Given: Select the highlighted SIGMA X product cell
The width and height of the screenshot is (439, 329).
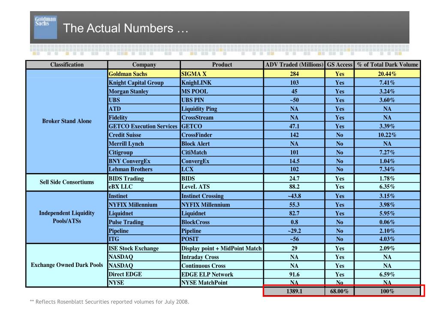Looking at the screenshot, I should coord(222,74).
